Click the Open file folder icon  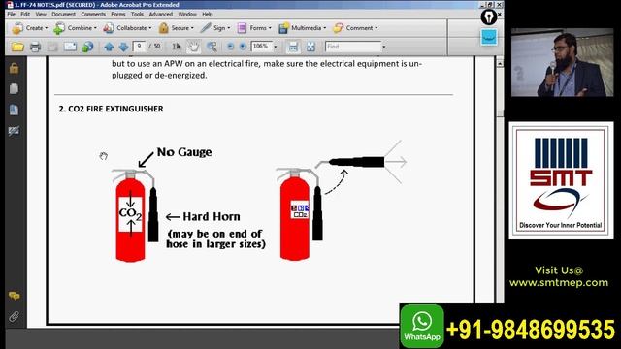(17, 47)
